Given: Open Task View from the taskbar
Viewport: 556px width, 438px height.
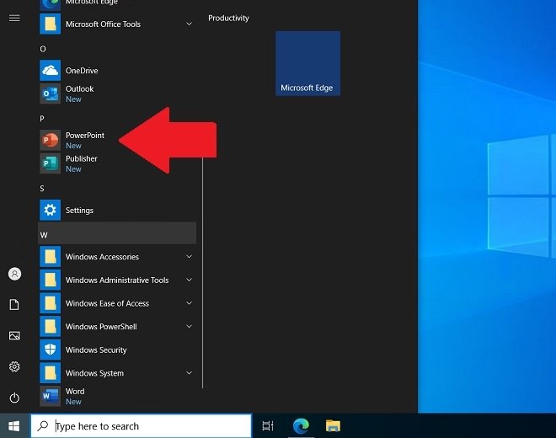Looking at the screenshot, I should (x=268, y=425).
